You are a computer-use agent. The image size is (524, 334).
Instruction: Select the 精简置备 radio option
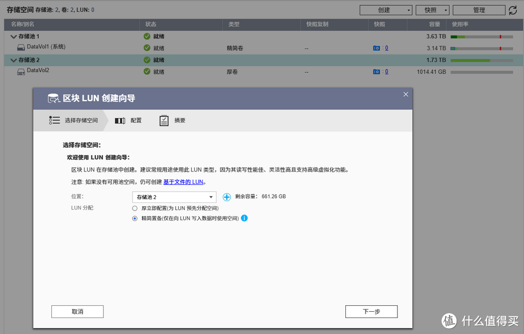point(134,218)
